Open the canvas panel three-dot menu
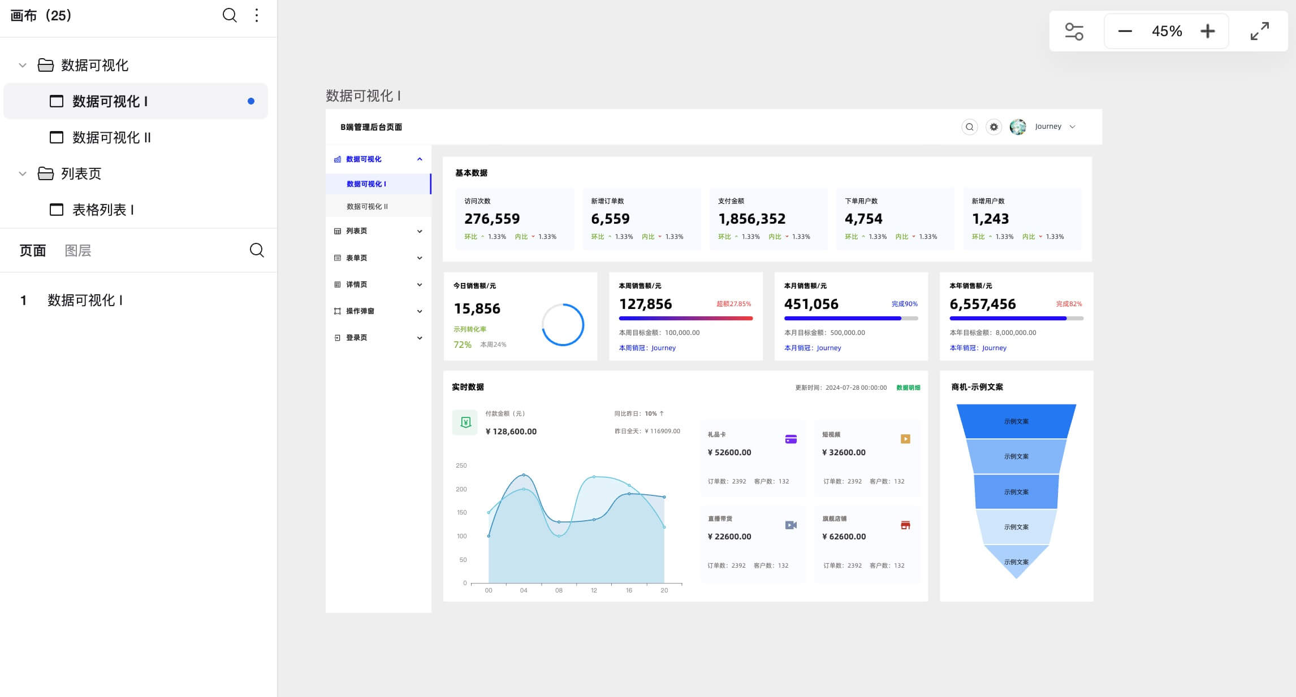The image size is (1296, 697). 257,15
